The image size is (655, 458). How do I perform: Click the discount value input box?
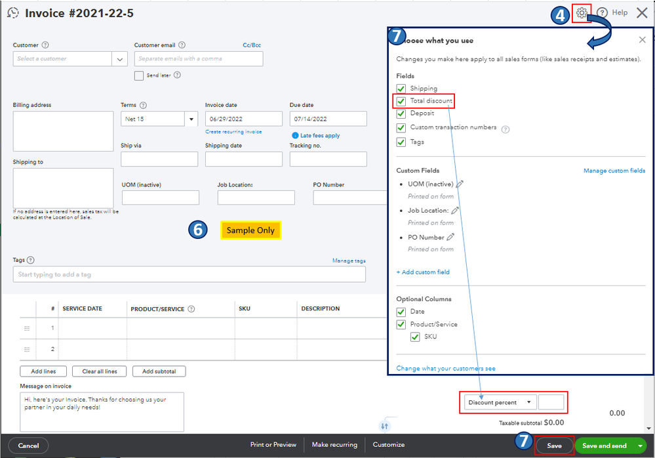[x=551, y=402]
